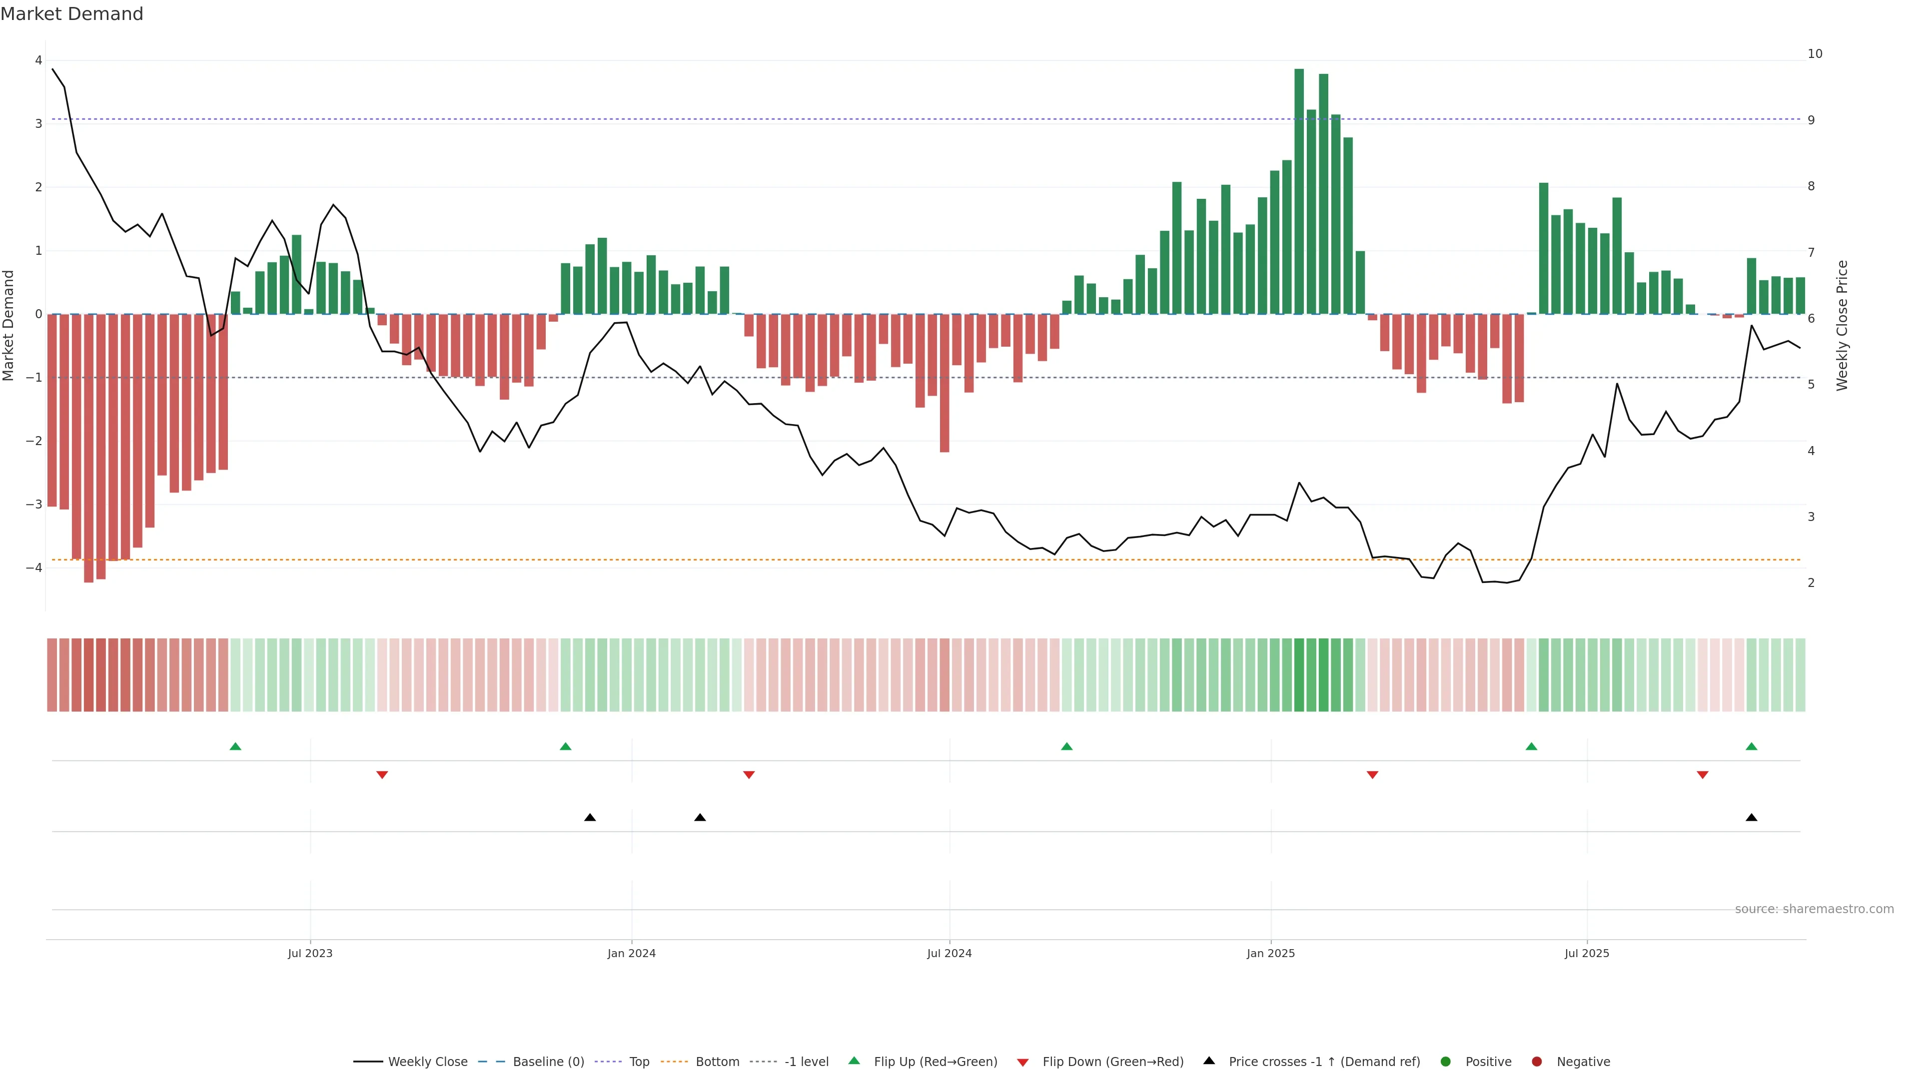
Task: Click the leftmost green Flip Up triangle marker
Action: (235, 746)
